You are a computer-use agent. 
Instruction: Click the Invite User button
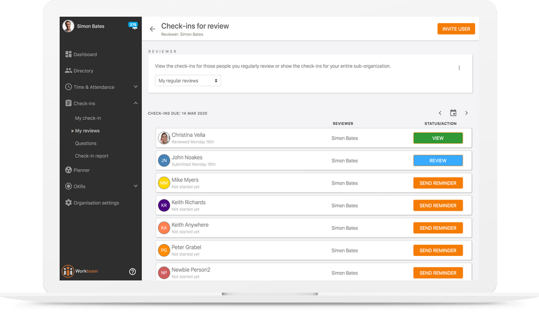pyautogui.click(x=456, y=29)
